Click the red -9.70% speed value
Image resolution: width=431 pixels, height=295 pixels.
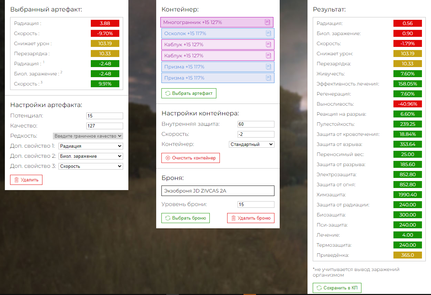pyautogui.click(x=105, y=33)
